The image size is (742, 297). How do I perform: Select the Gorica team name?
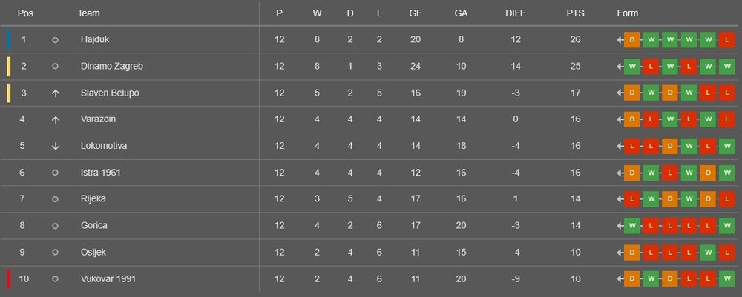click(x=93, y=226)
